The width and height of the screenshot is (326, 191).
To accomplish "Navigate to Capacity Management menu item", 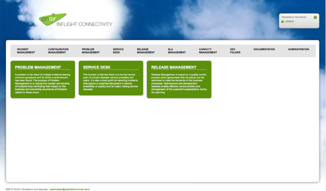I will coord(208,51).
